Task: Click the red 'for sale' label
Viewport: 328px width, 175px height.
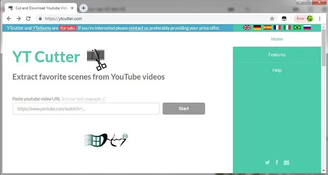Action: point(68,28)
